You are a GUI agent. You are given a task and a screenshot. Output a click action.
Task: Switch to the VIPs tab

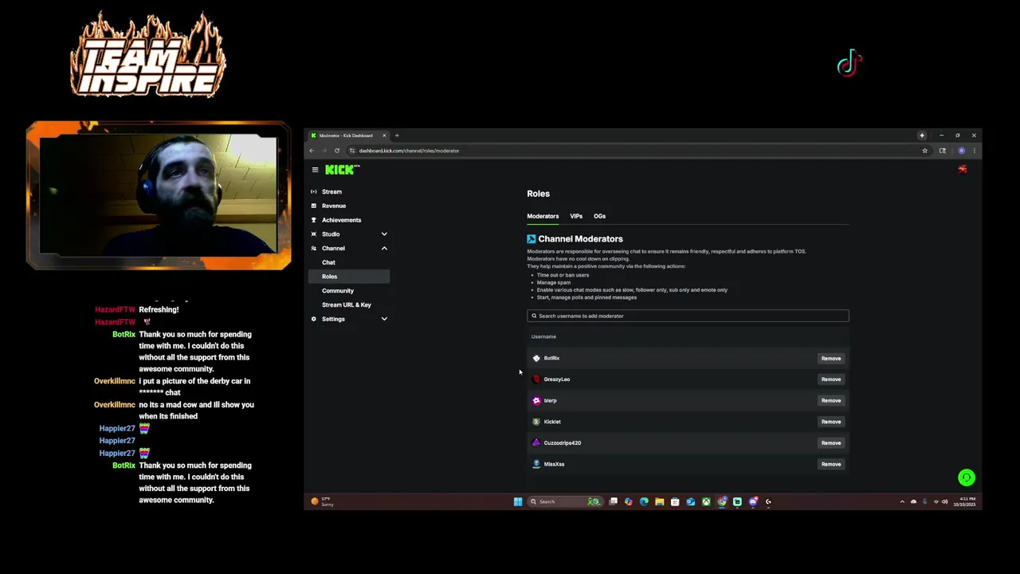[576, 216]
